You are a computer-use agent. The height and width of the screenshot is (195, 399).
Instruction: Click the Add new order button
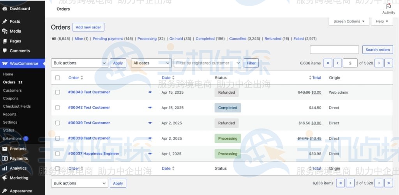[88, 27]
